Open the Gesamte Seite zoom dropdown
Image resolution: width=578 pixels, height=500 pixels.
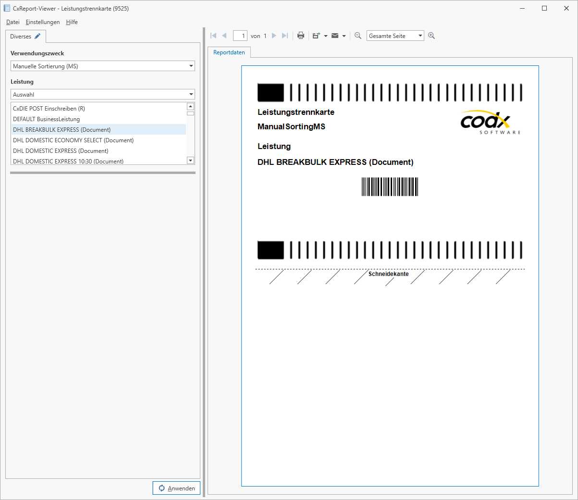point(395,36)
